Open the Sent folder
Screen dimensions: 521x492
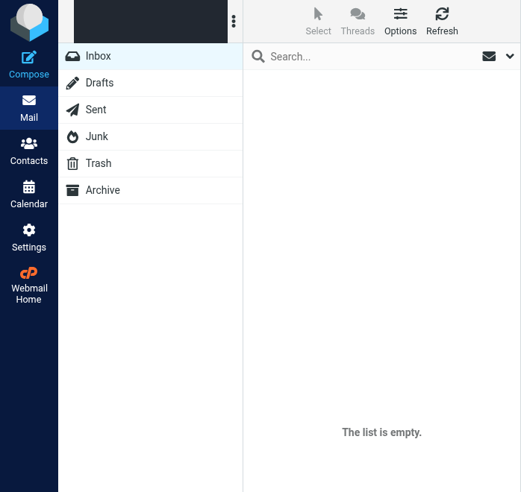click(x=151, y=110)
